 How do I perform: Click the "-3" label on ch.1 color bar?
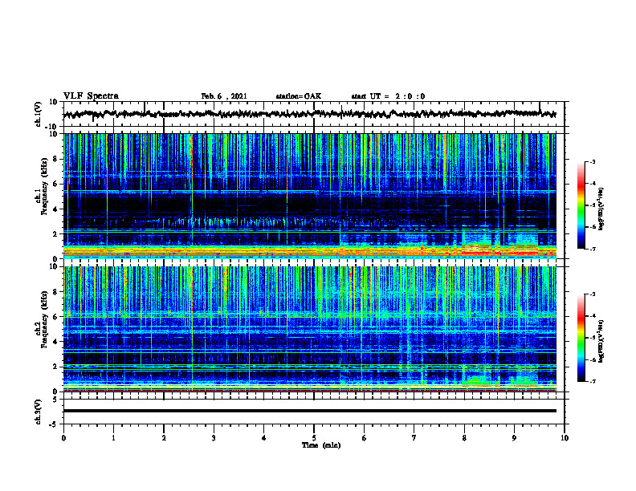pyautogui.click(x=592, y=162)
